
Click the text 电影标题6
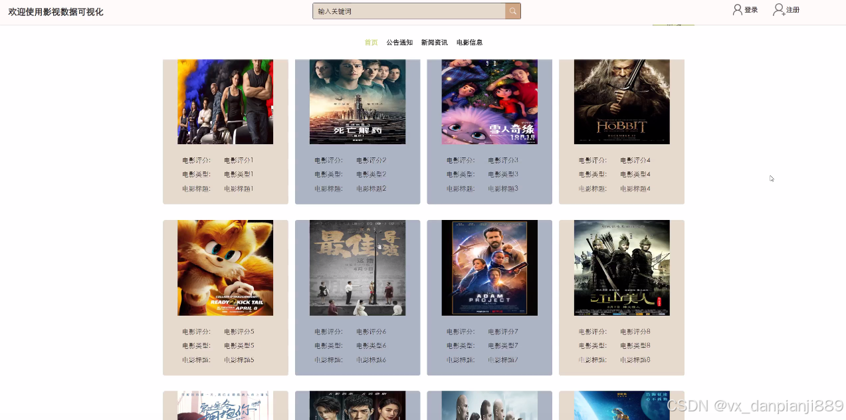point(371,360)
